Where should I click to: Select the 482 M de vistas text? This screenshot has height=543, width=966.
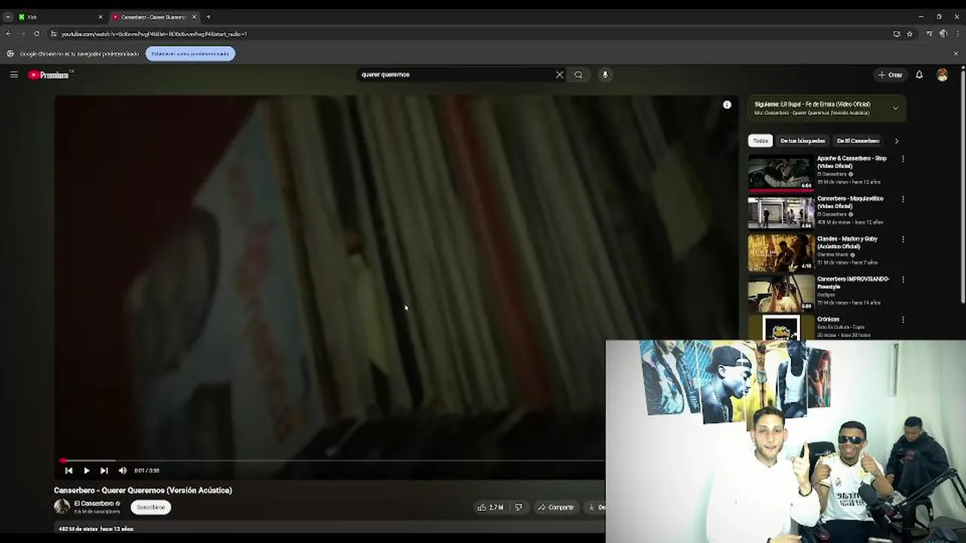[78, 529]
